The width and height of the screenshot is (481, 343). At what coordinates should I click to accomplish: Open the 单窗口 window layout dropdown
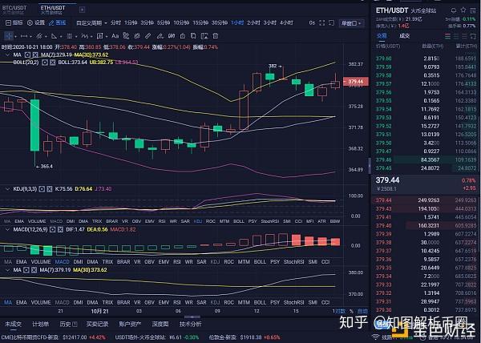351,23
